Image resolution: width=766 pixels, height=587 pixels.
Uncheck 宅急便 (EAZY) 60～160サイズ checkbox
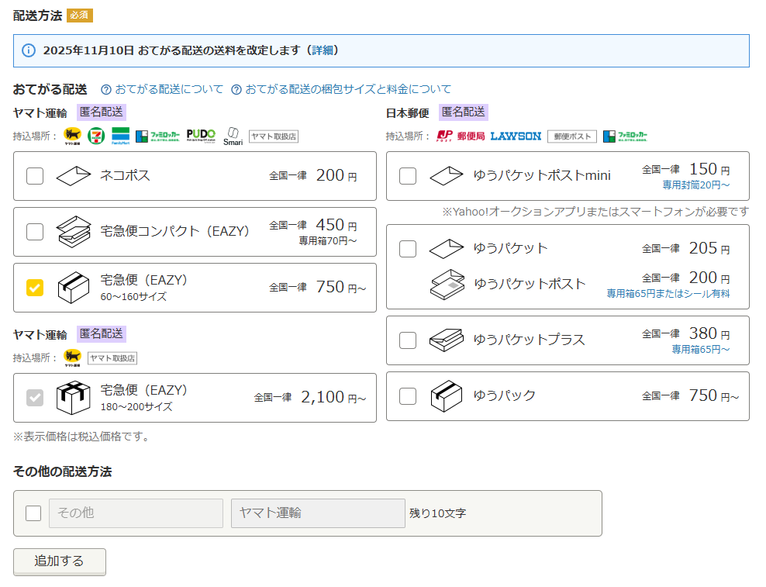coord(35,288)
